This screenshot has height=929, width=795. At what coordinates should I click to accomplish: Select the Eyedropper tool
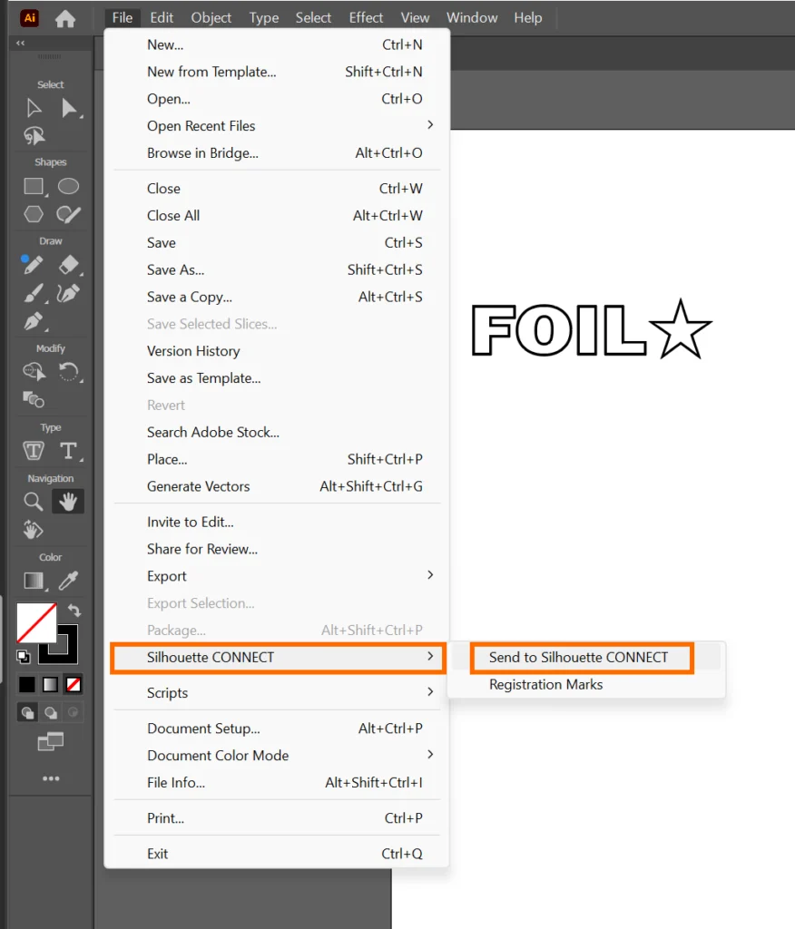[x=68, y=581]
